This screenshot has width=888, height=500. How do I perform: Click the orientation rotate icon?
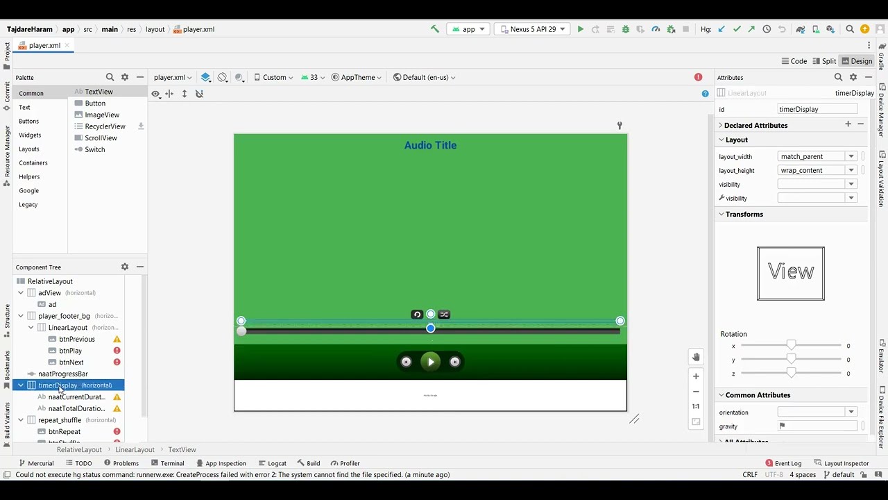pos(222,77)
